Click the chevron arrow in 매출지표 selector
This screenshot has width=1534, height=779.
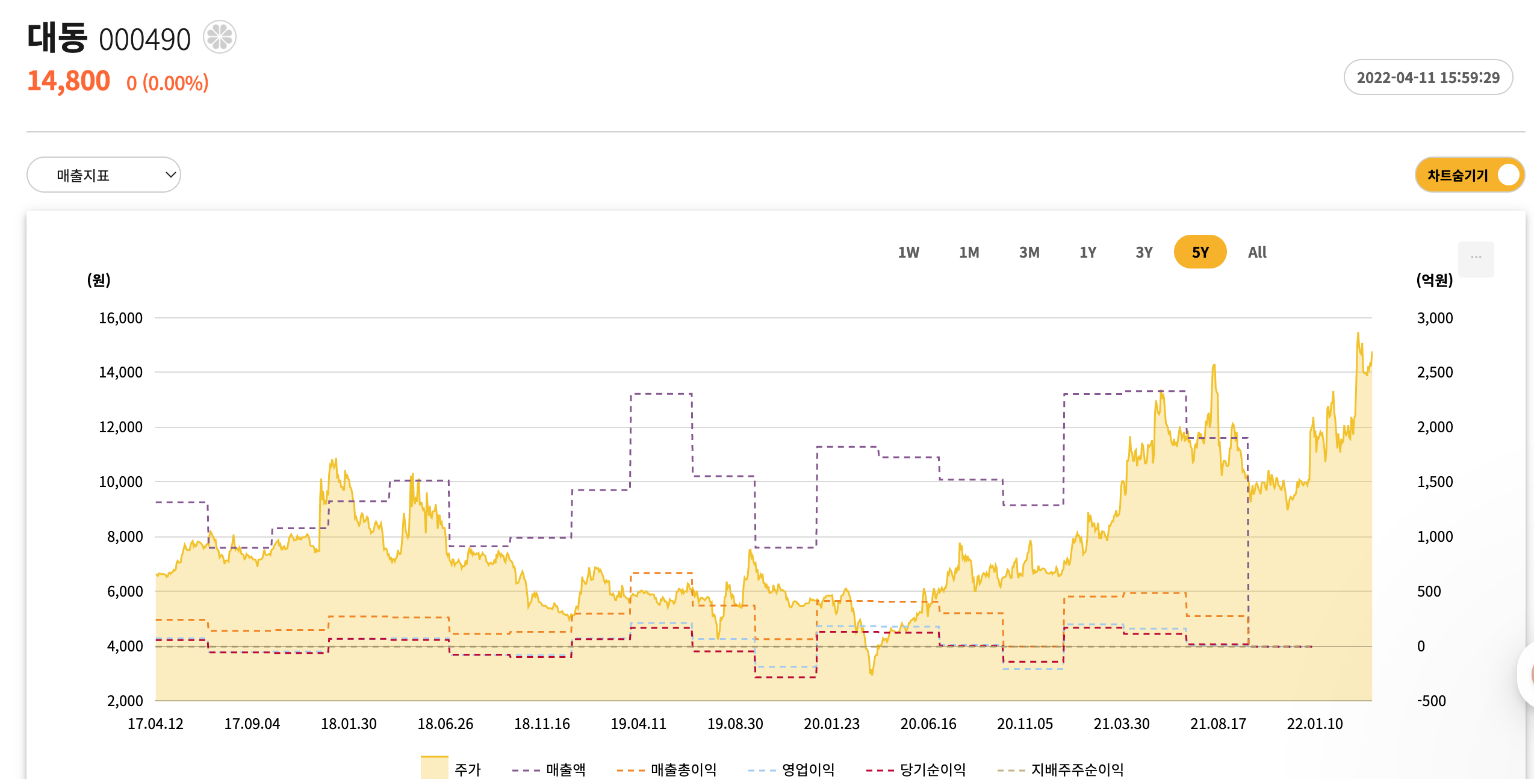click(x=170, y=175)
